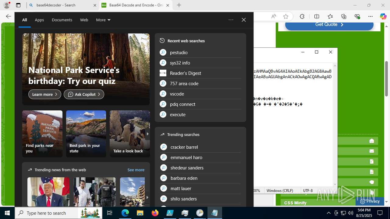Open Edge Read aloud icon
The width and height of the screenshot is (390, 219).
(274, 16)
